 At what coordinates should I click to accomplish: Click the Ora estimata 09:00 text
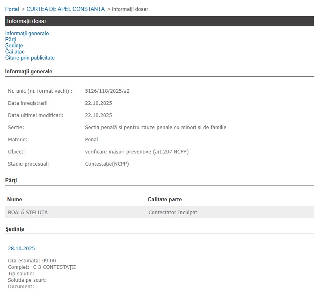click(32, 261)
